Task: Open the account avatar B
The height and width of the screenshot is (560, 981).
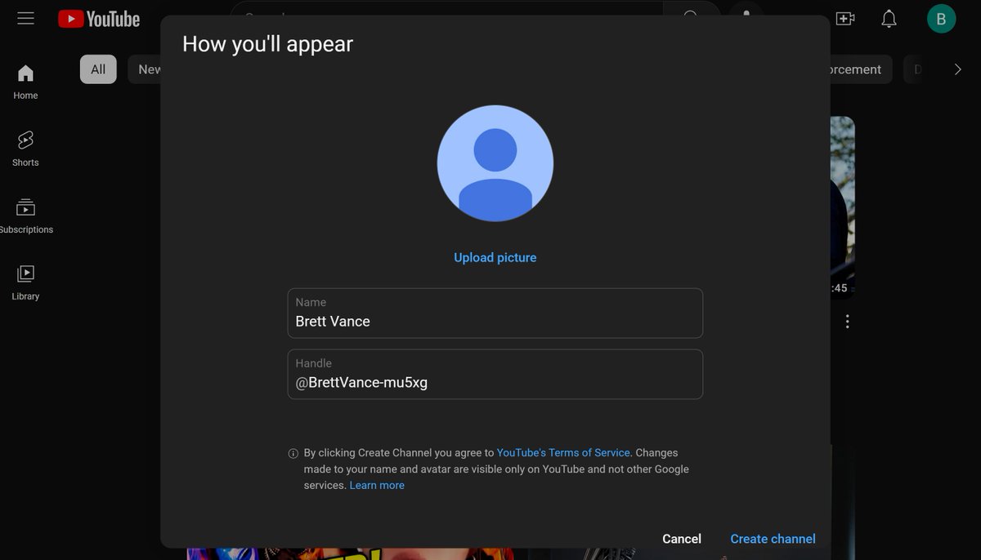Action: 941,18
